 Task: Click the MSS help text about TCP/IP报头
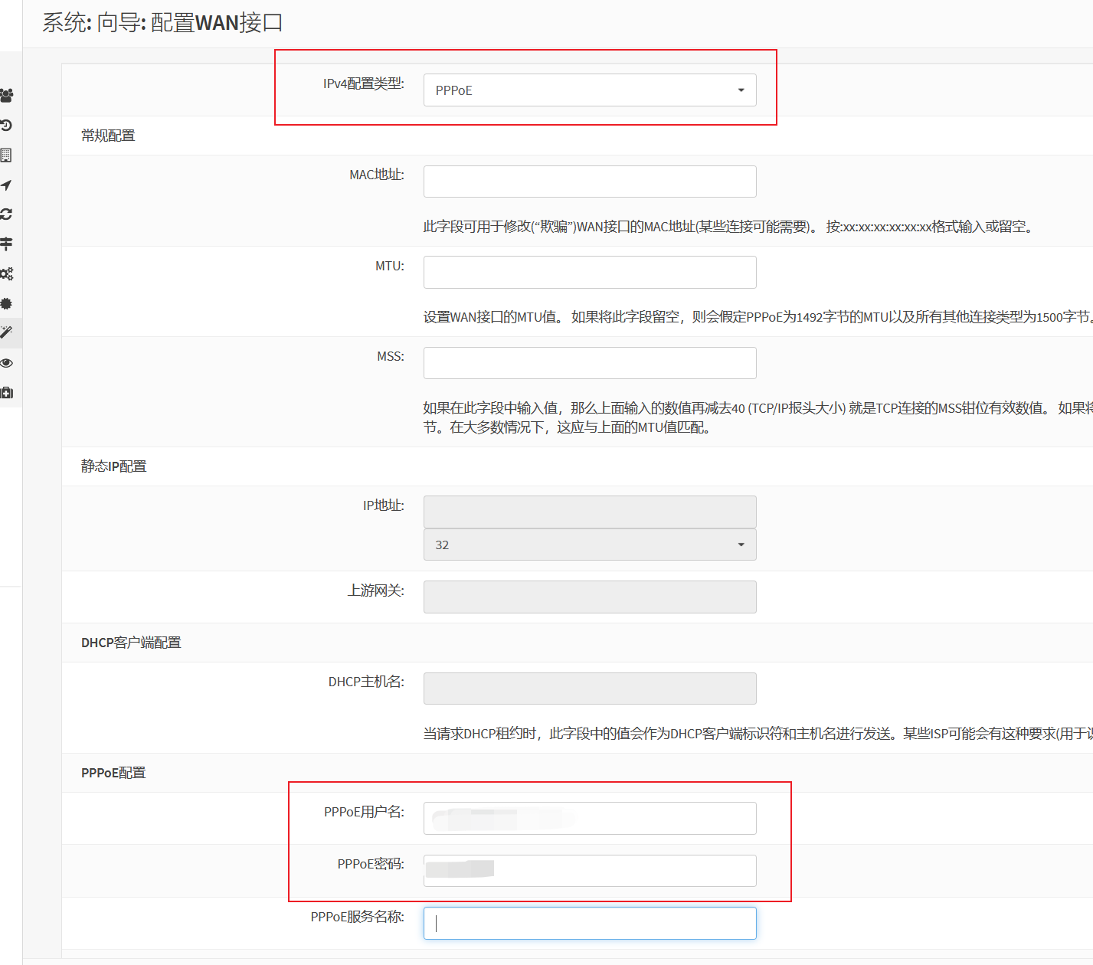tap(758, 417)
